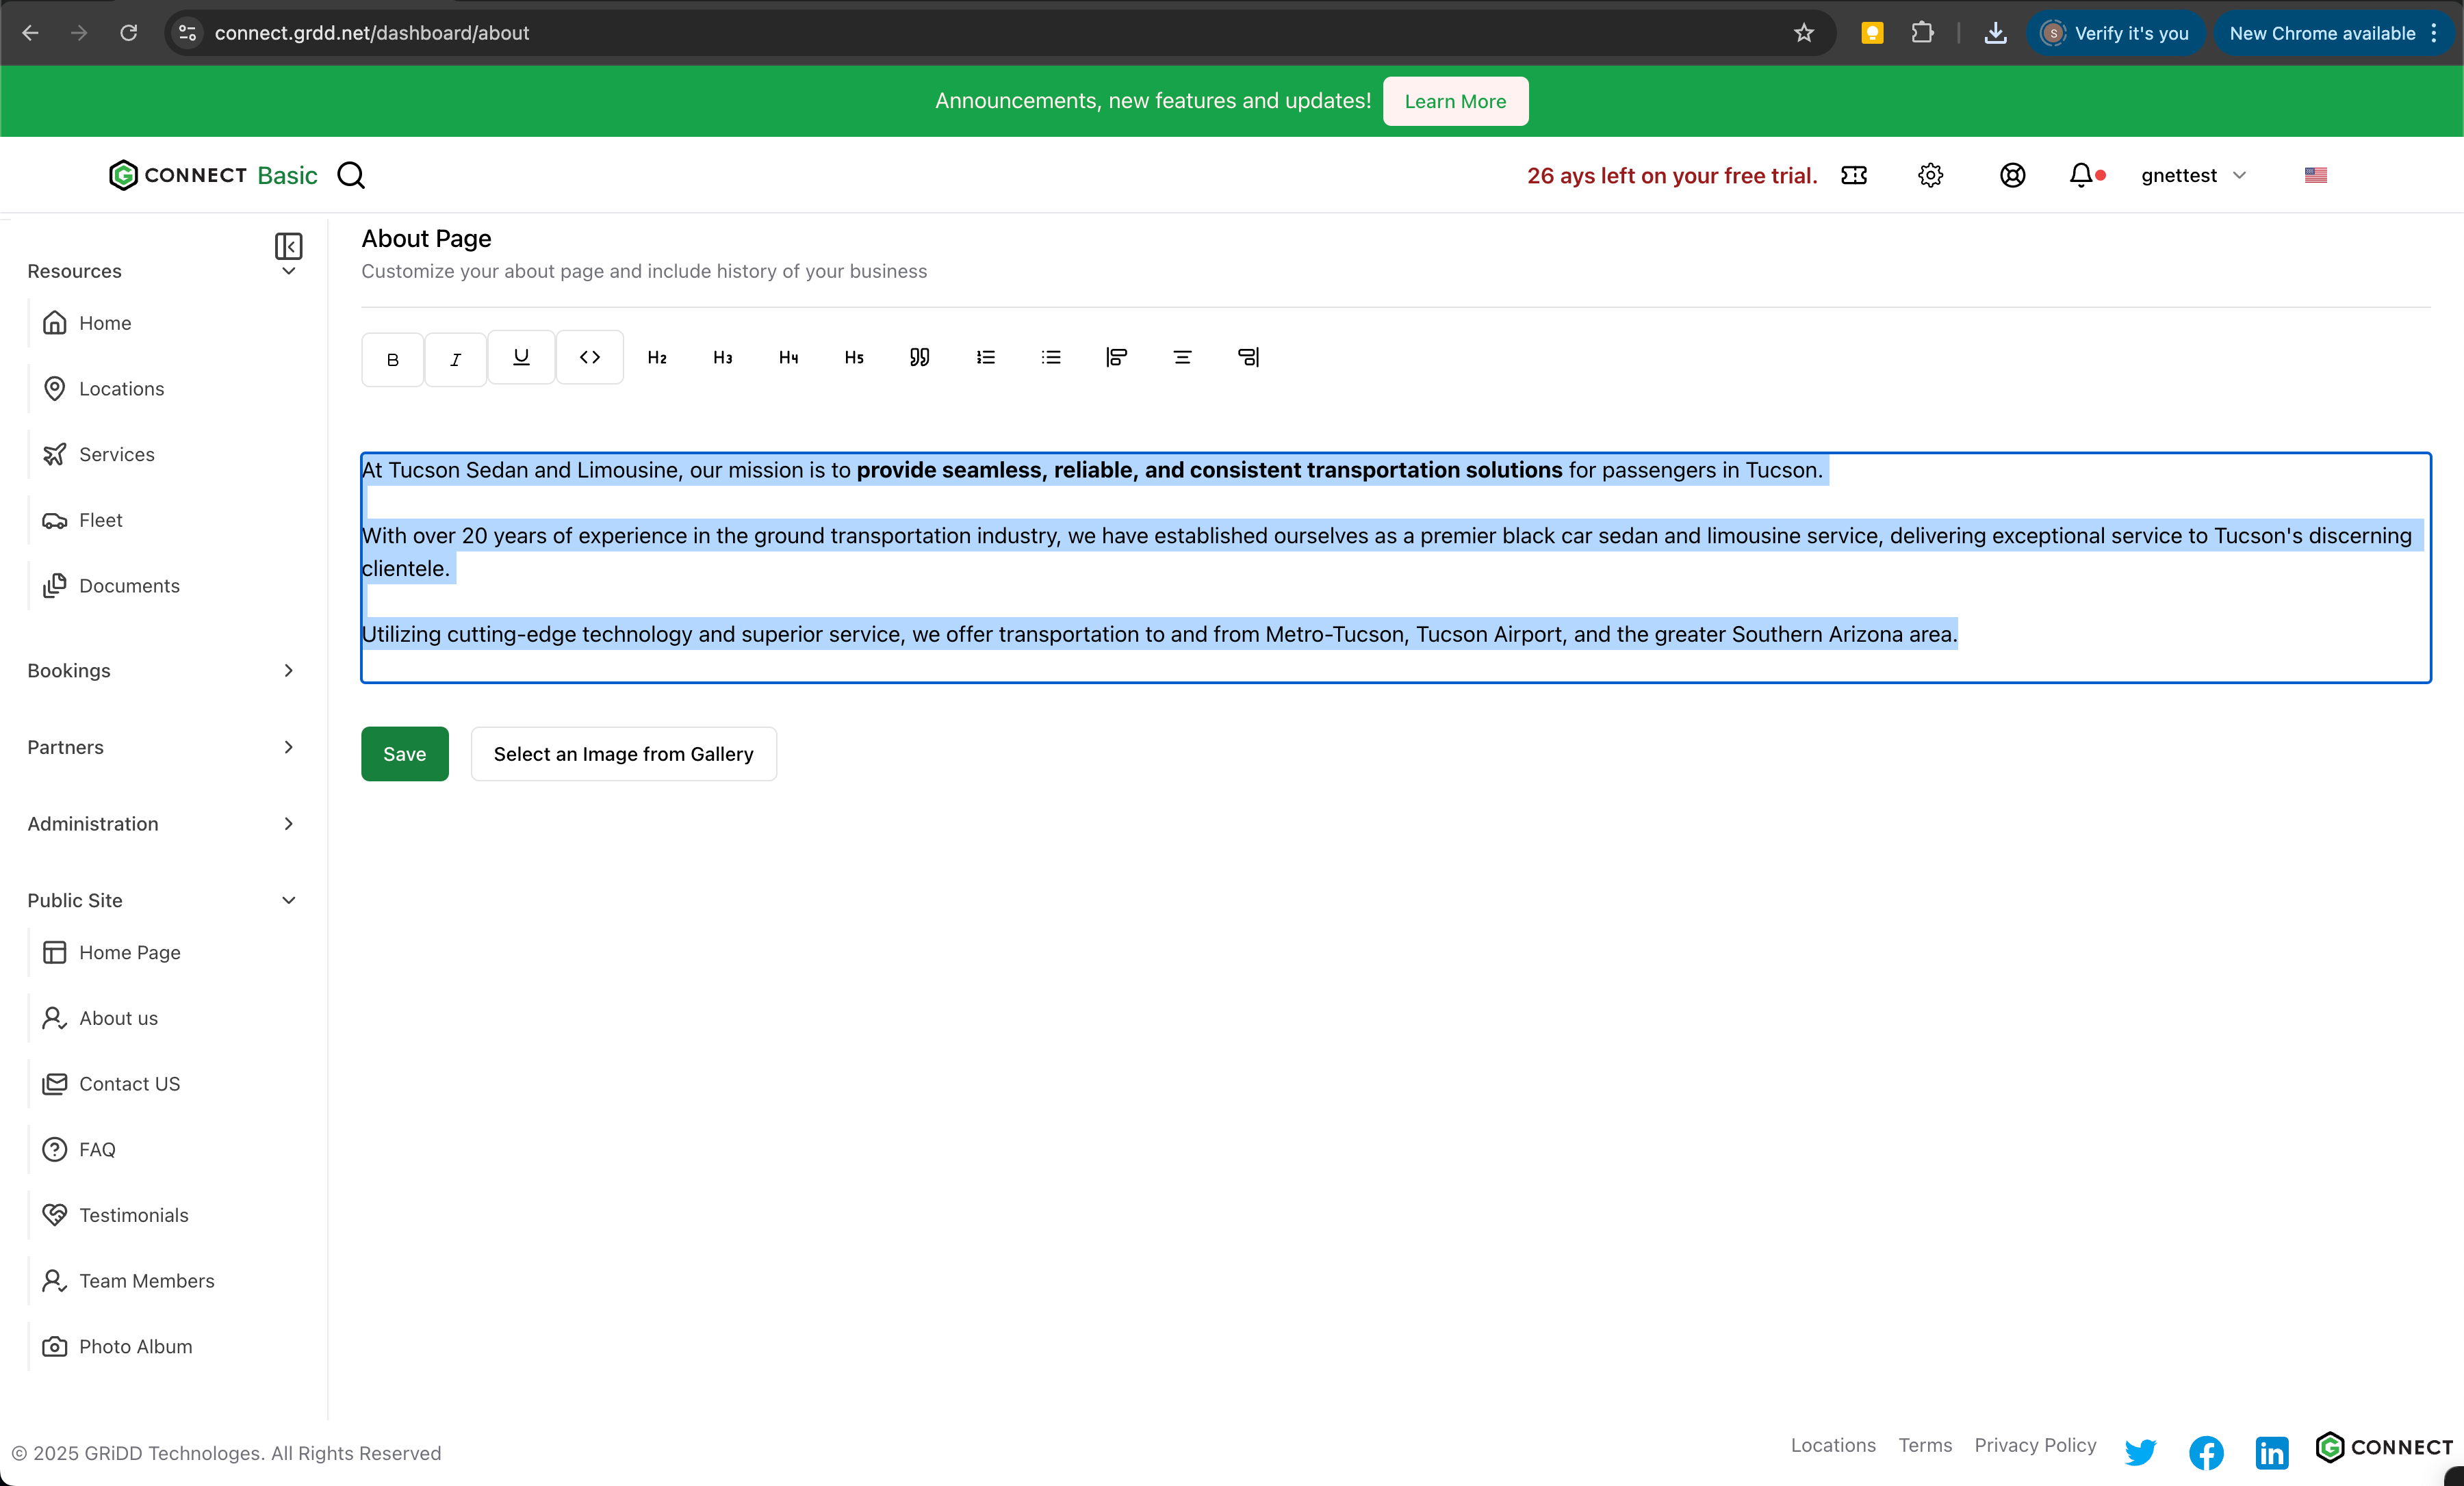Create an ordered numbered list
Image resolution: width=2464 pixels, height=1486 pixels.
click(x=985, y=356)
